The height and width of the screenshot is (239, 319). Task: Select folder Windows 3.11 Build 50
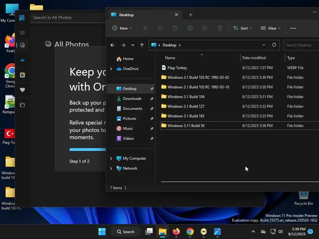click(240, 126)
